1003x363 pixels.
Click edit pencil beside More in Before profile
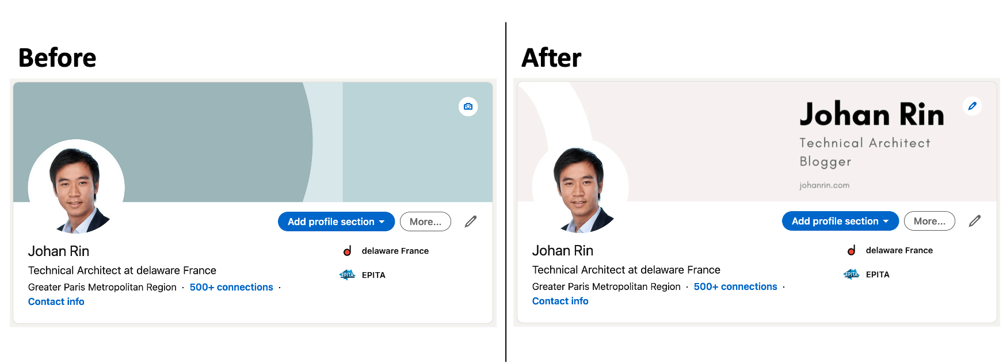(x=471, y=221)
